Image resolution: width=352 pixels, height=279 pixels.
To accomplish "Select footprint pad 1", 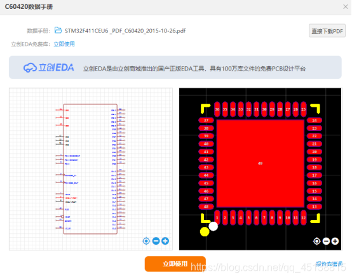I will pos(217,217).
